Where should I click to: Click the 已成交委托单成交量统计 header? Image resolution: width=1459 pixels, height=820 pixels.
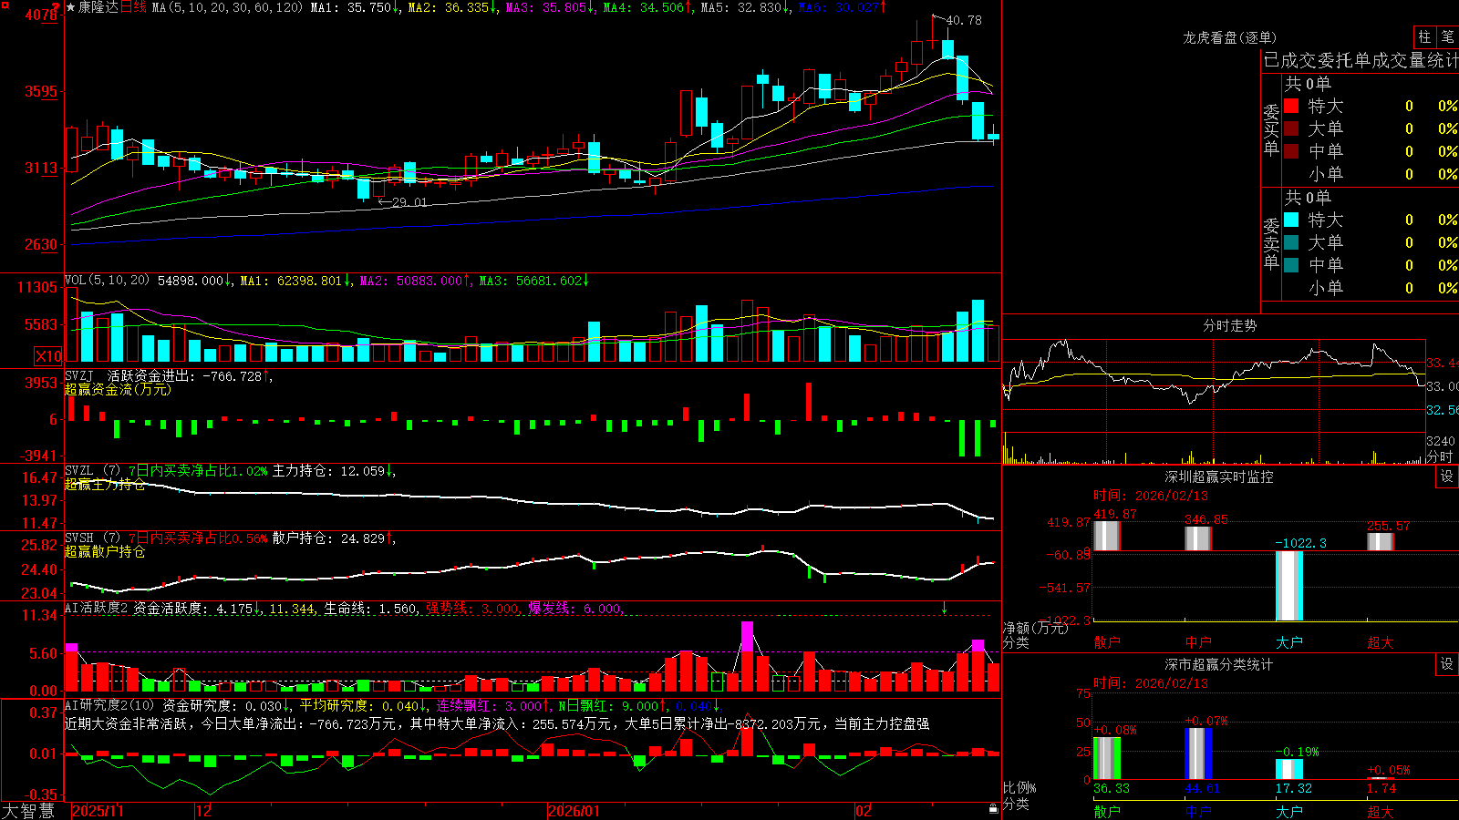pyautogui.click(x=1361, y=61)
